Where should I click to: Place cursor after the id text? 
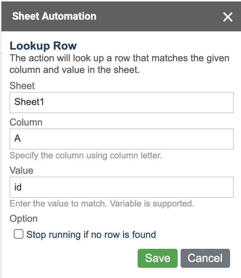pos(22,187)
